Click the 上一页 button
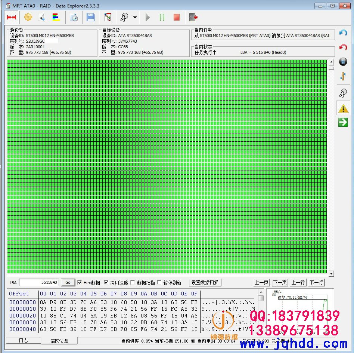The height and width of the screenshot is (353, 354). [x=261, y=282]
